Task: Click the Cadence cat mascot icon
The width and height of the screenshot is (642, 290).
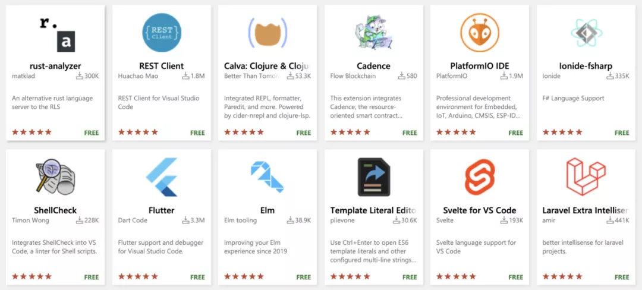Action: point(373,32)
